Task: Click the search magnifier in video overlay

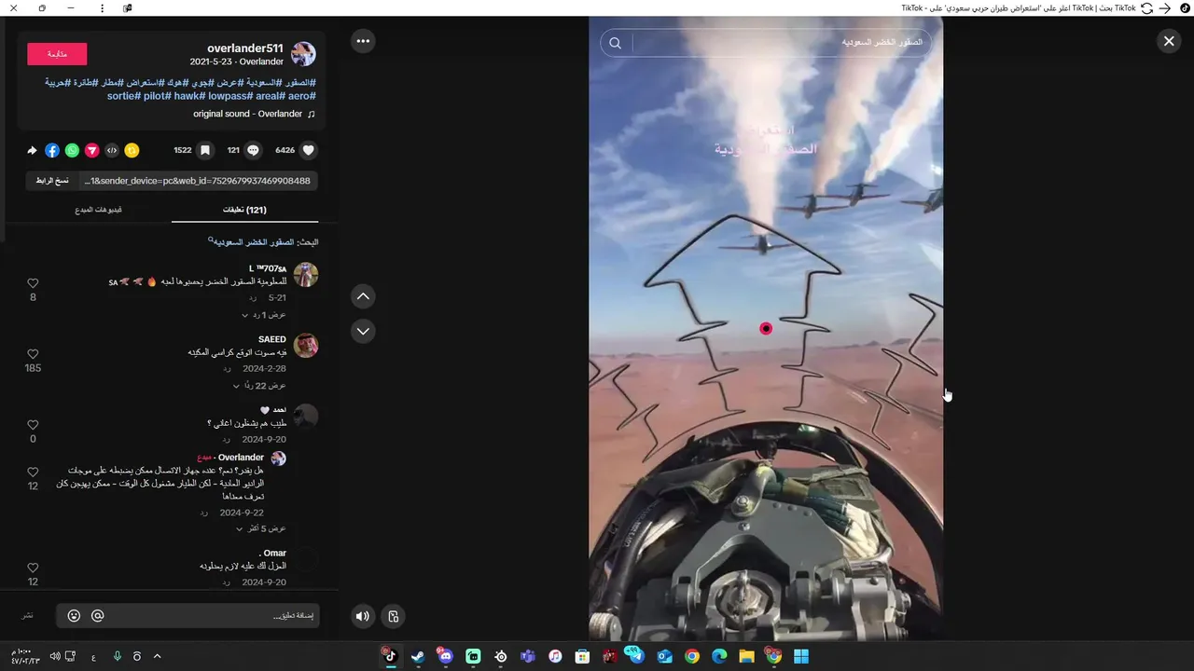Action: [616, 43]
